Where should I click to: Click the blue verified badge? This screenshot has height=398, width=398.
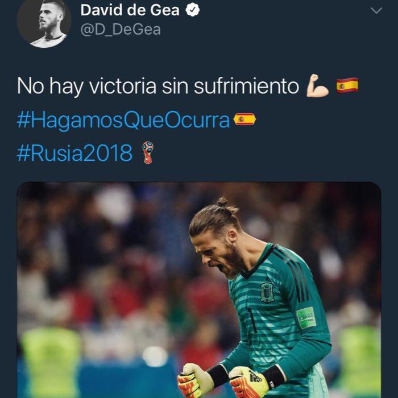pos(193,10)
